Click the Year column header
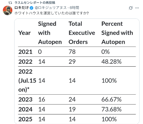143x124 pixels. (24, 33)
